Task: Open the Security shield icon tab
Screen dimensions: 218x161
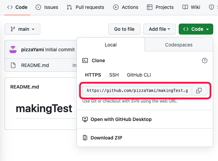Action: point(211,7)
